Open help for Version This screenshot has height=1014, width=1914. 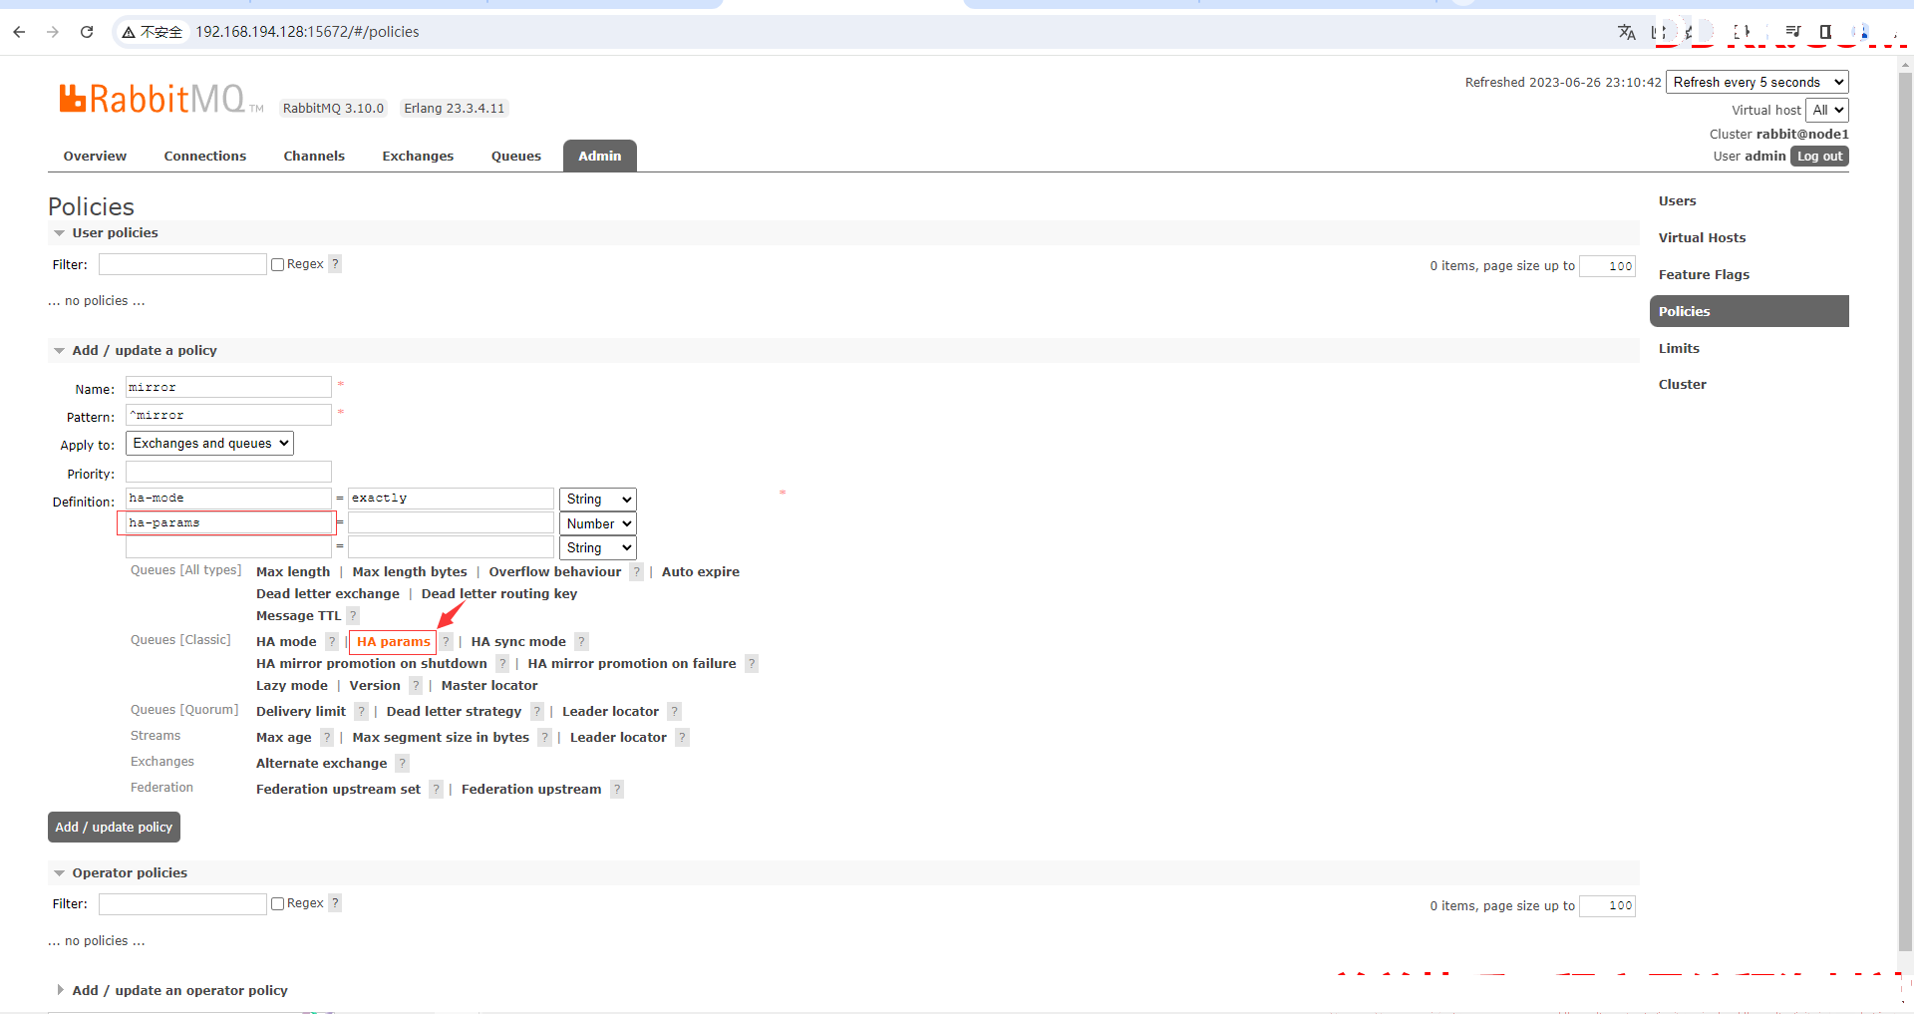tap(416, 686)
